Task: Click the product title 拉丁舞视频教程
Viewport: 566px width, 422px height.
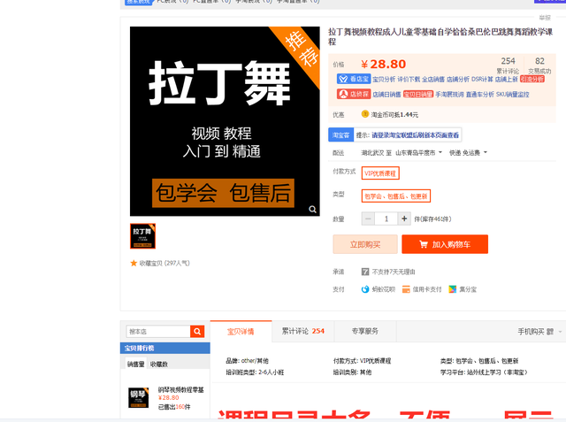Action: (440, 36)
